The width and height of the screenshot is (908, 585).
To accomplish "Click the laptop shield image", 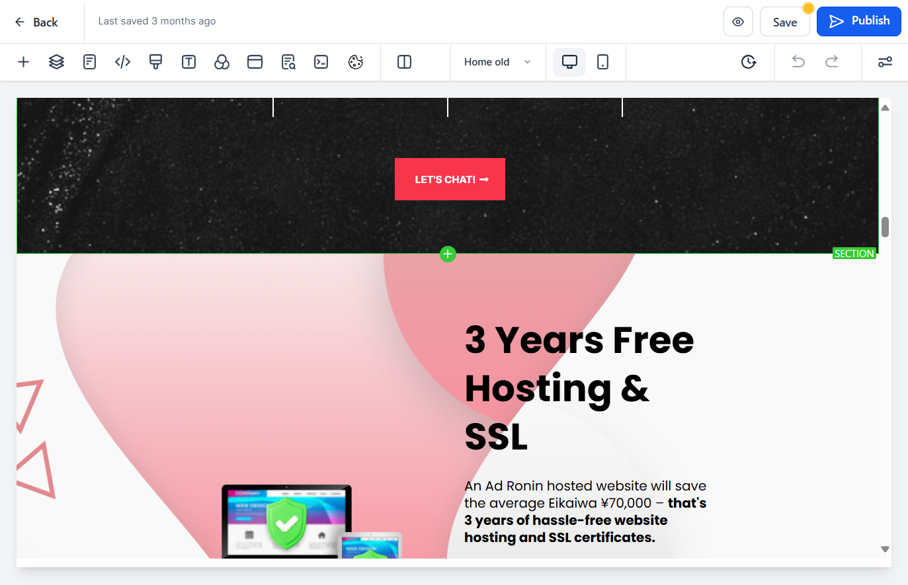I will 311,522.
